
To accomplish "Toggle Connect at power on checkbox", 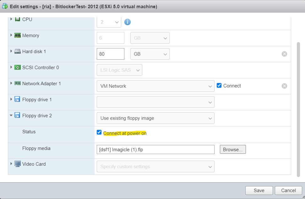I will 99,133.
